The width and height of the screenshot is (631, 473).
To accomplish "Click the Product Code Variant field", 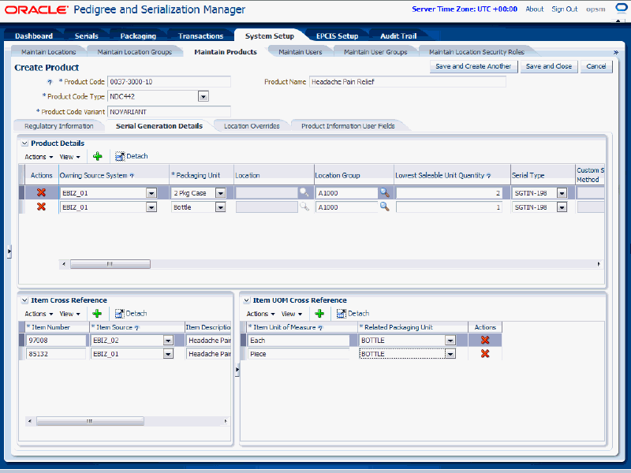I will pos(169,112).
